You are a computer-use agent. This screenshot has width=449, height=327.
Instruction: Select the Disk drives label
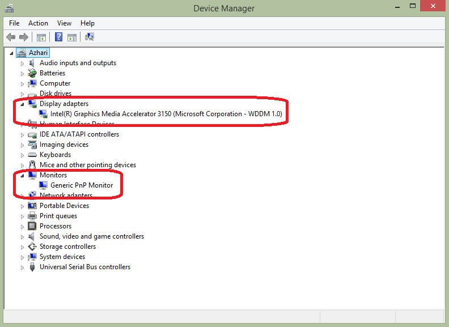(56, 94)
